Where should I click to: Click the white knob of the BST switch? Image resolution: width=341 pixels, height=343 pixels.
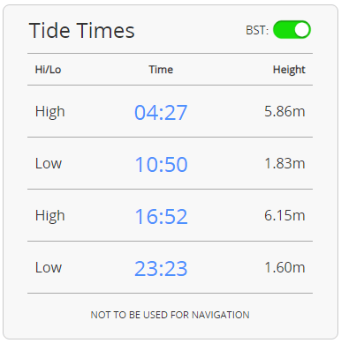click(301, 30)
